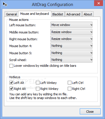105x119 pixels.
Task: Select the Mouse and keyboard tab
Action: [34, 14]
